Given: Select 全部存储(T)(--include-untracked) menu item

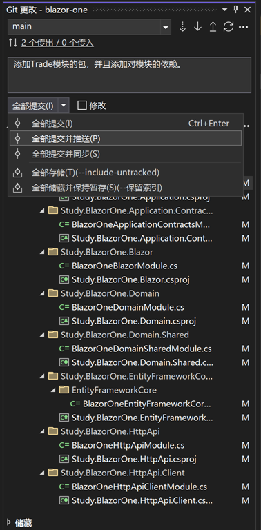Looking at the screenshot, I should [x=126, y=173].
